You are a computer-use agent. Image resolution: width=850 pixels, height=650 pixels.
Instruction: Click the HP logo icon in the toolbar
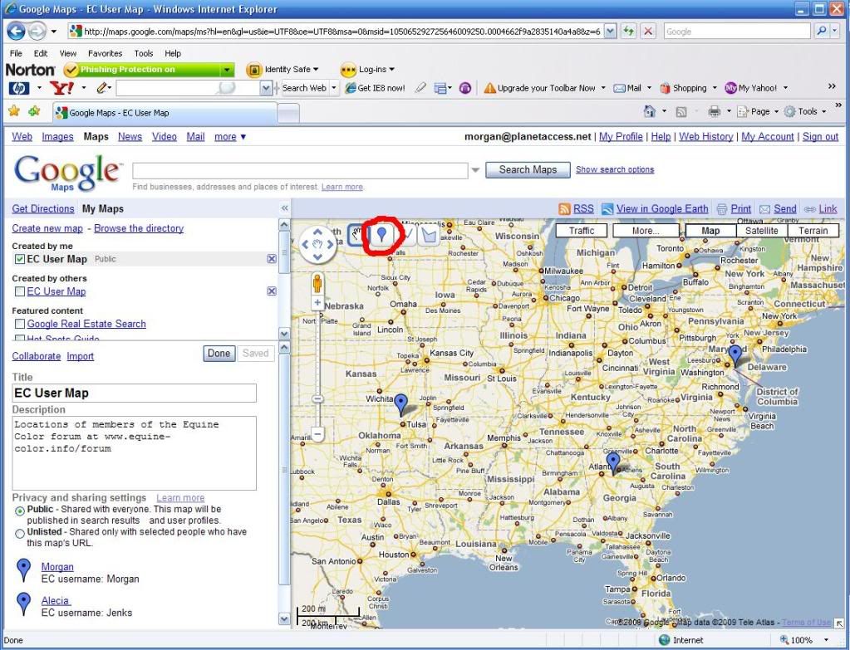coord(19,88)
